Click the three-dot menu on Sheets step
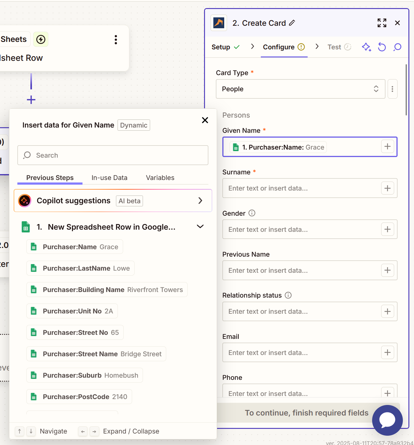The height and width of the screenshot is (445, 414). (x=116, y=40)
